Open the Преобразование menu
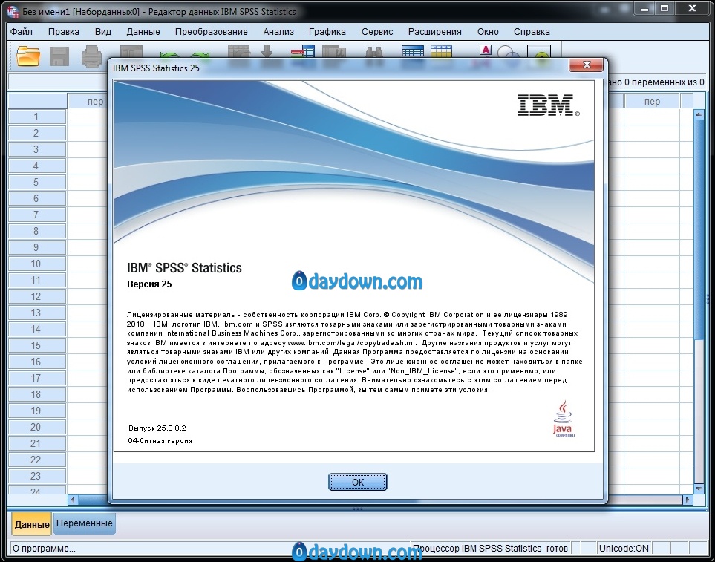The image size is (715, 562). (211, 31)
